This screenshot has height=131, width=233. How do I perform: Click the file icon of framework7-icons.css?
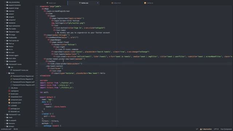click(x=11, y=70)
